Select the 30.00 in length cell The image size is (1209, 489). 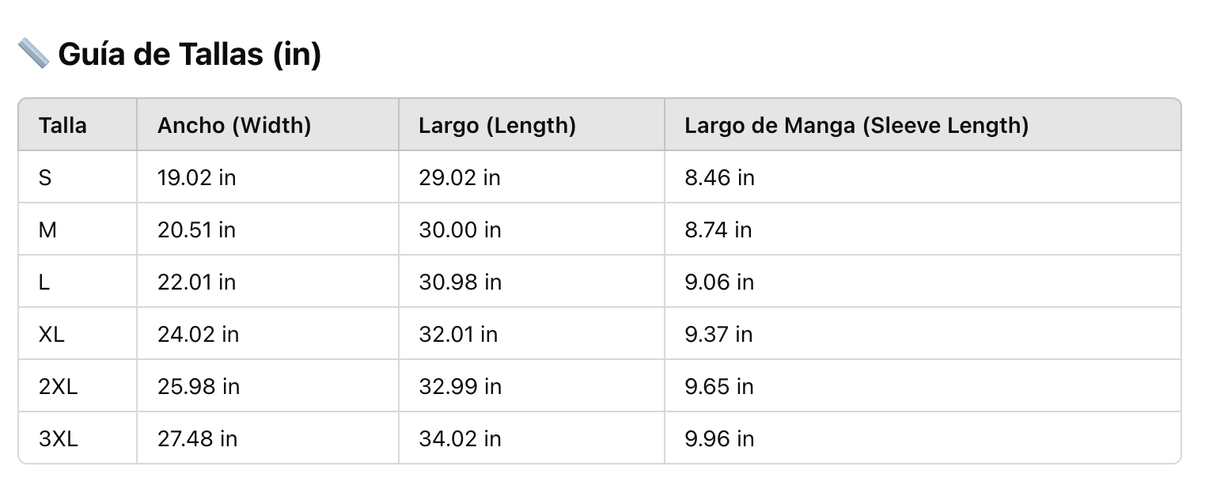(x=460, y=229)
